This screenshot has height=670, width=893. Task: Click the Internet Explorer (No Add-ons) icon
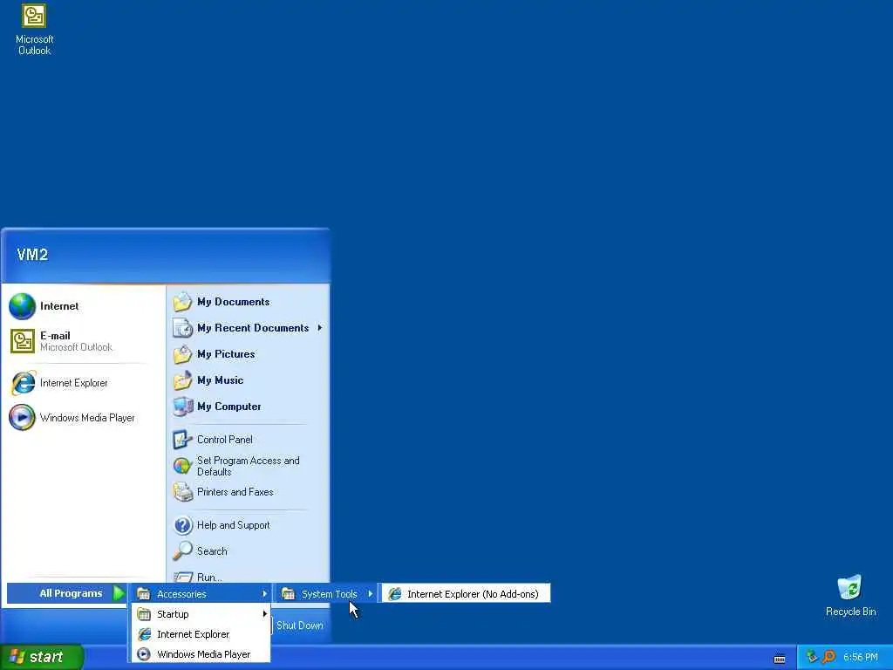click(395, 593)
